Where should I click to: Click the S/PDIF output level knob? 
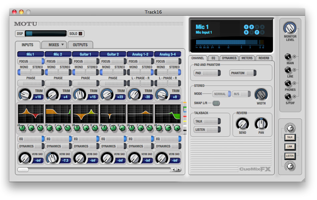[288, 97]
